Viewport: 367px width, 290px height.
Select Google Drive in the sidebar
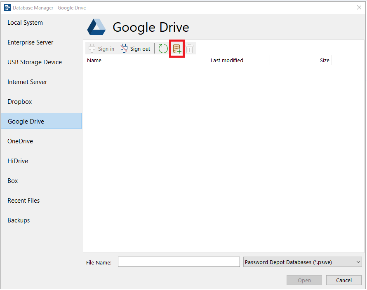point(41,121)
